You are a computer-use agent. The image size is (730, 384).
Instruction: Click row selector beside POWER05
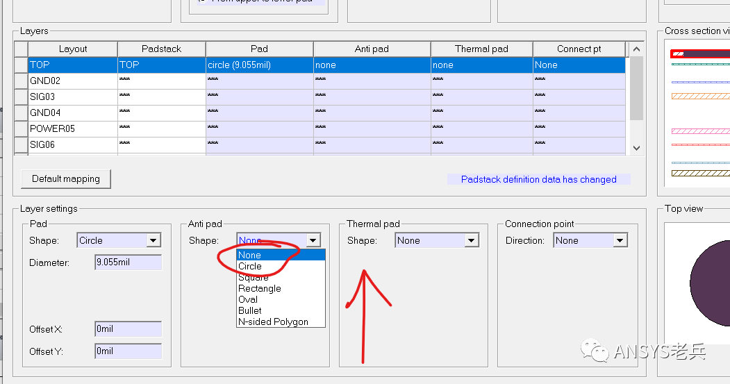point(21,128)
